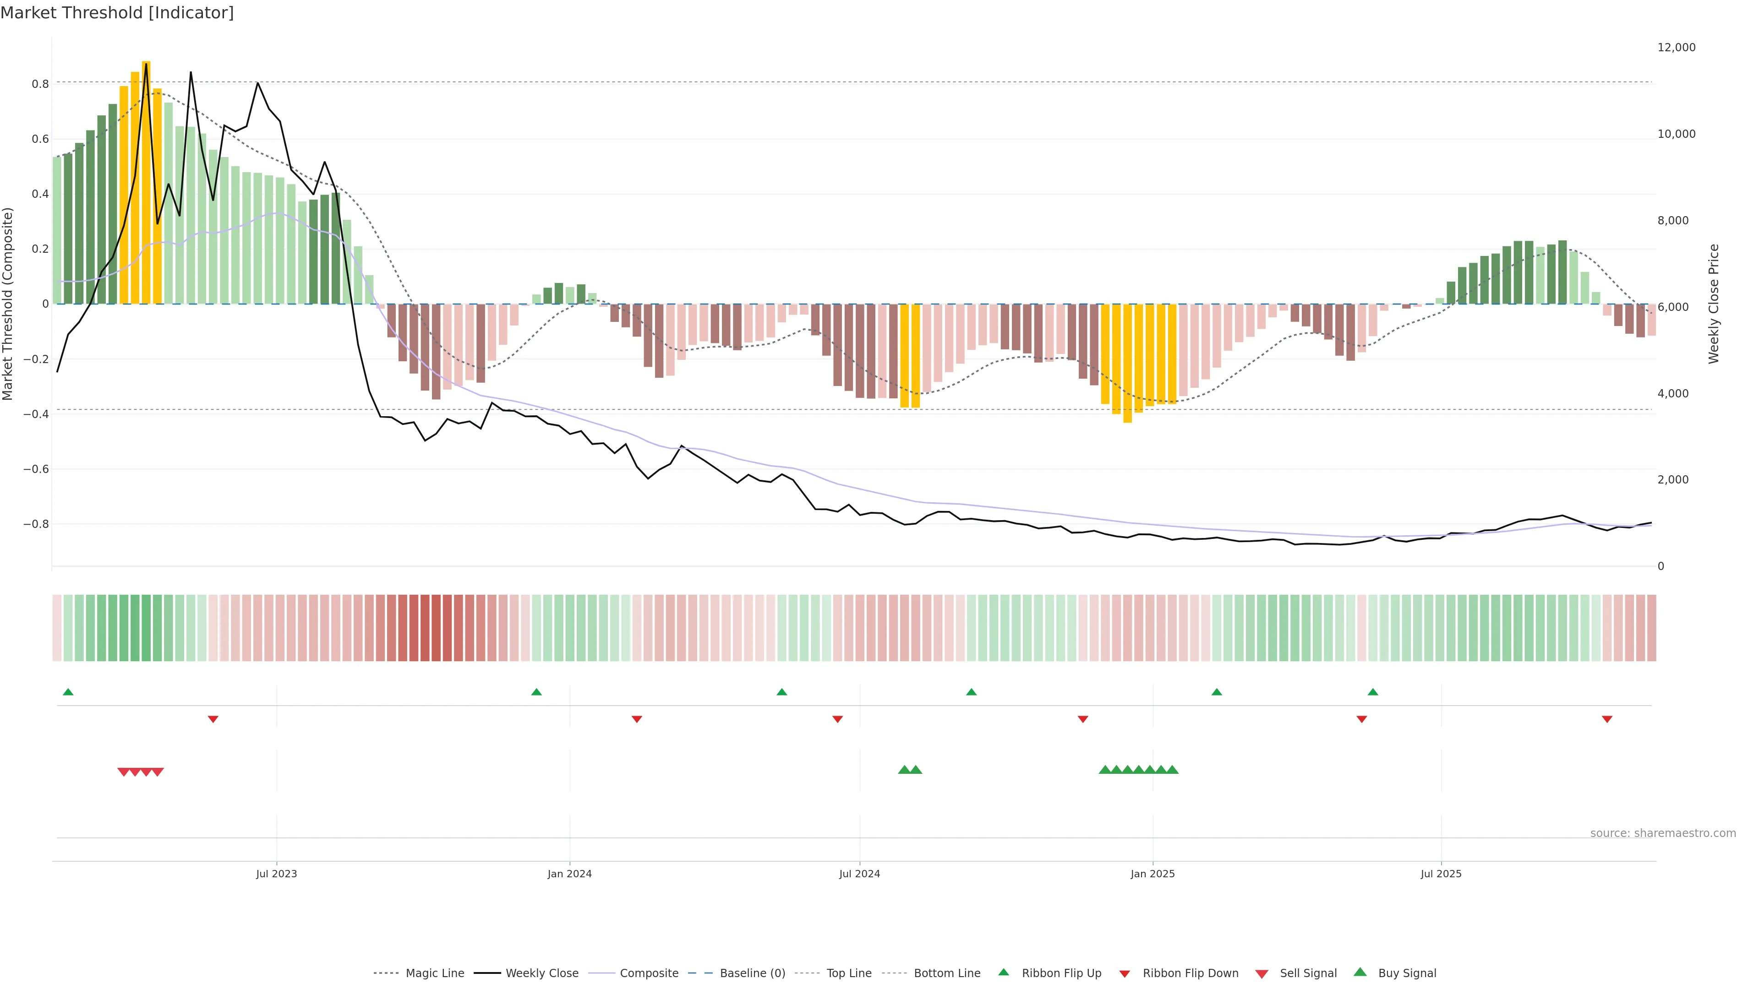Image resolution: width=1759 pixels, height=989 pixels.
Task: Click the rightmost red Ribbon Flip Down marker
Action: pyautogui.click(x=1607, y=719)
